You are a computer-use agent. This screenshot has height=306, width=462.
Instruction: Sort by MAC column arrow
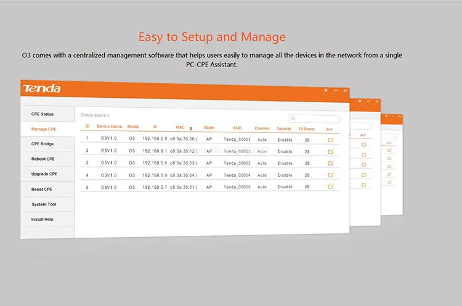click(x=192, y=128)
